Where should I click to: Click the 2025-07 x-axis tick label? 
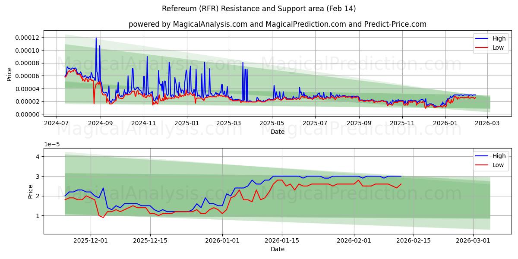pos(315,123)
